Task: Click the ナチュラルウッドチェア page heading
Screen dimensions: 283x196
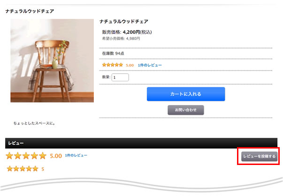Action: point(30,11)
